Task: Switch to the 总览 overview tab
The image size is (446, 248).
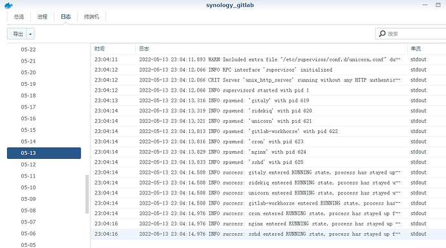Action: 19,17
